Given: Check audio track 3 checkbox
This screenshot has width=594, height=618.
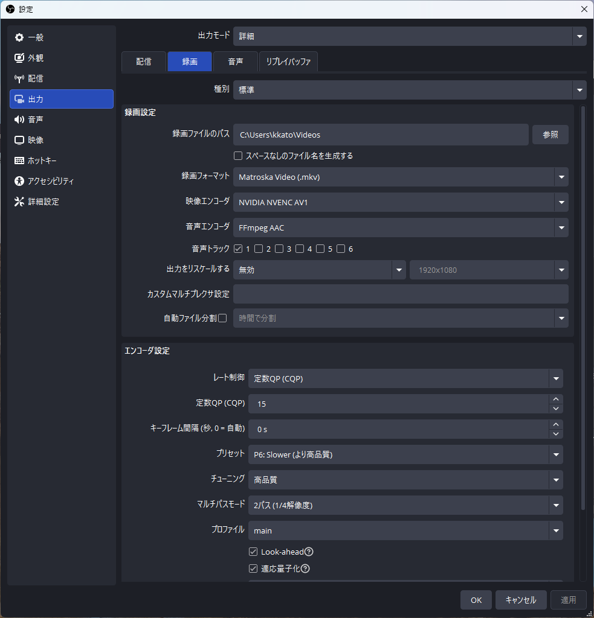Looking at the screenshot, I should coord(279,249).
